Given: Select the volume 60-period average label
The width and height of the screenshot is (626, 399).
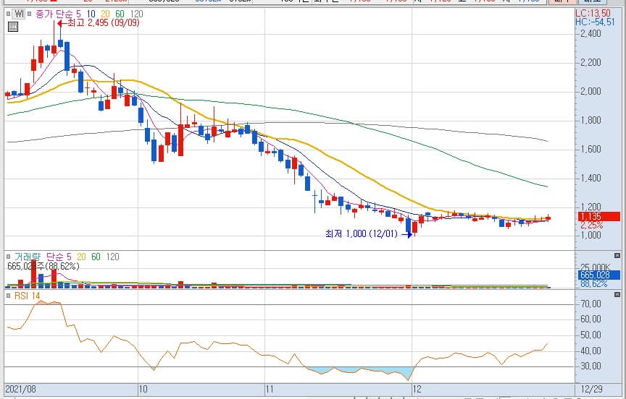Looking at the screenshot, I should click(96, 257).
